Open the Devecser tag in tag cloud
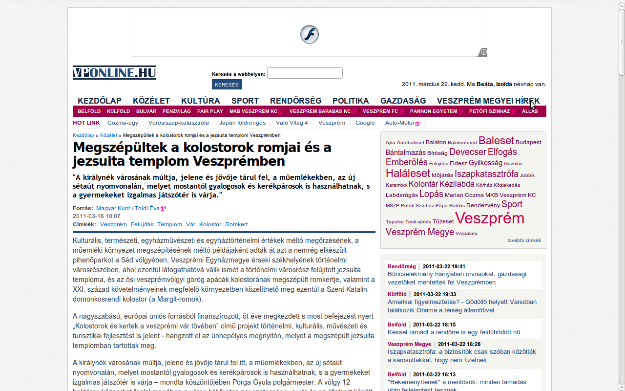 pos(468,152)
